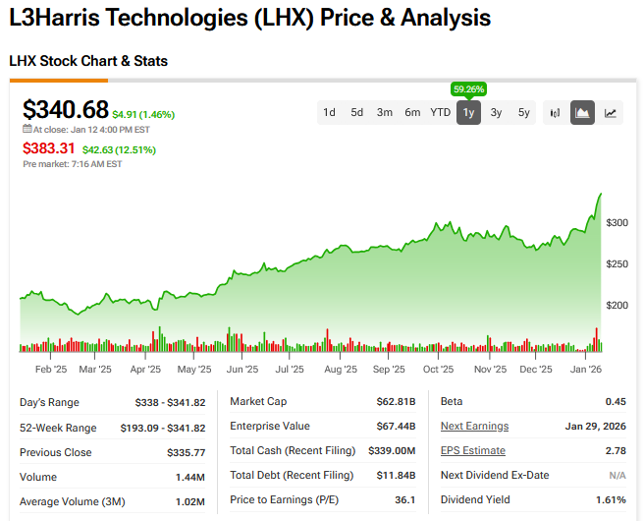643x521 pixels.
Task: Select the 6m time range
Action: [x=412, y=112]
